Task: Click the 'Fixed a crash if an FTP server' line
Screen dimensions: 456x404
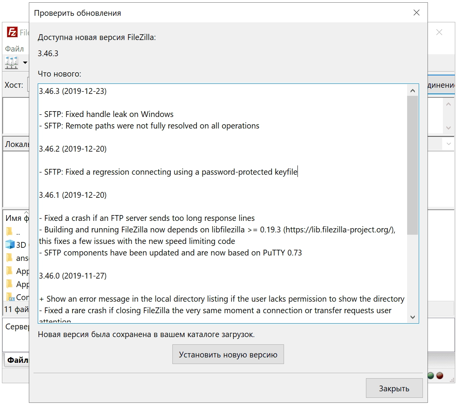Action: (x=147, y=218)
